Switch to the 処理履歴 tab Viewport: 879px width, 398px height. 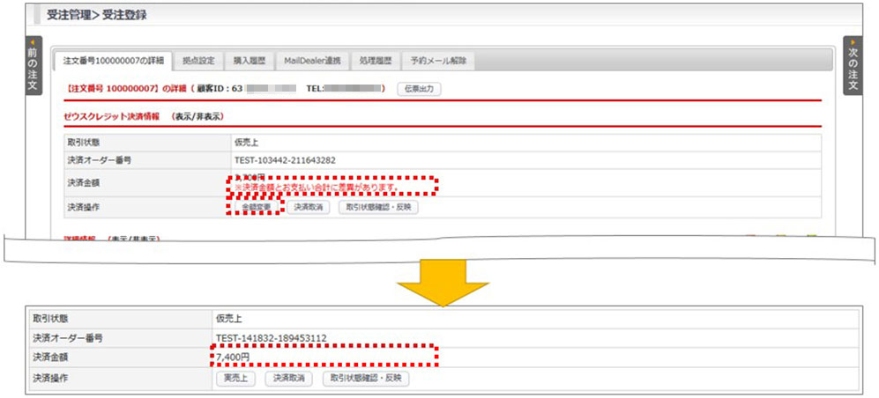[x=376, y=61]
